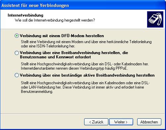Select the beständige aktive Breitbandverbindung radio button
This screenshot has height=130, width=166.
pos(17,75)
